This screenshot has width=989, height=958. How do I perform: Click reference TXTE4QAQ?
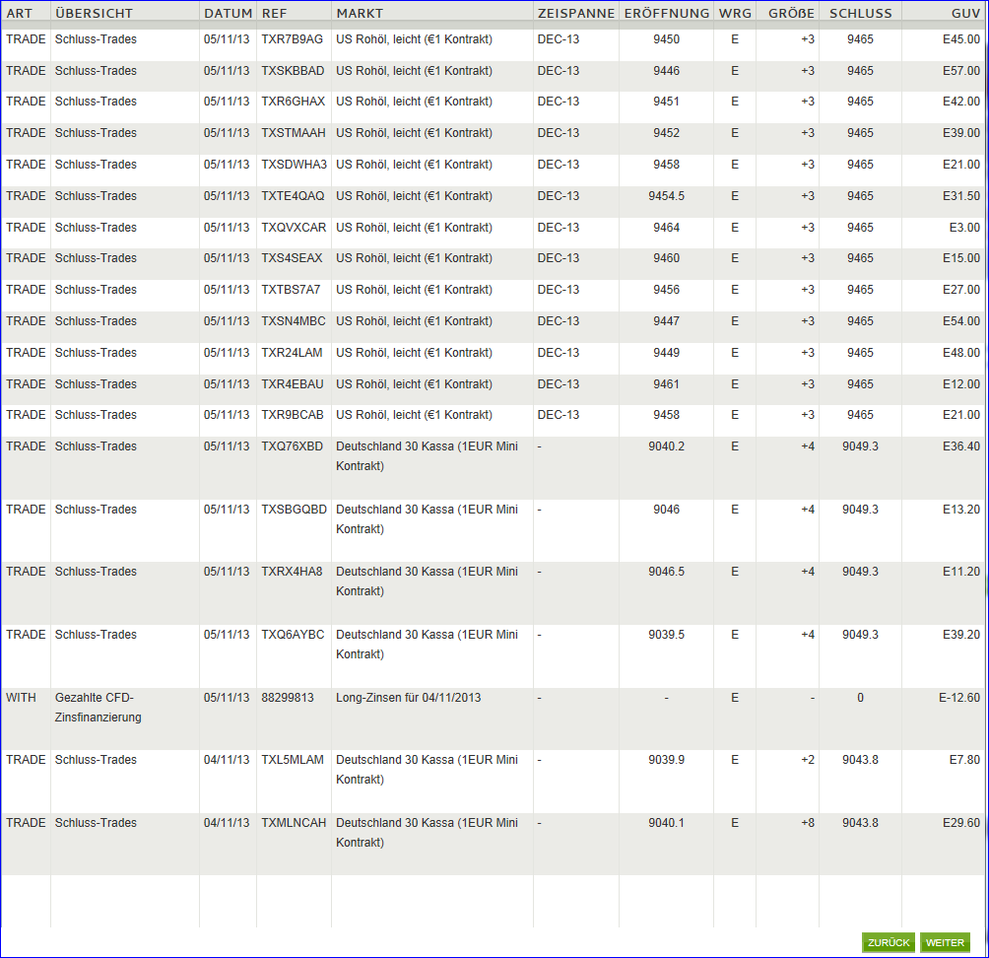pyautogui.click(x=293, y=195)
